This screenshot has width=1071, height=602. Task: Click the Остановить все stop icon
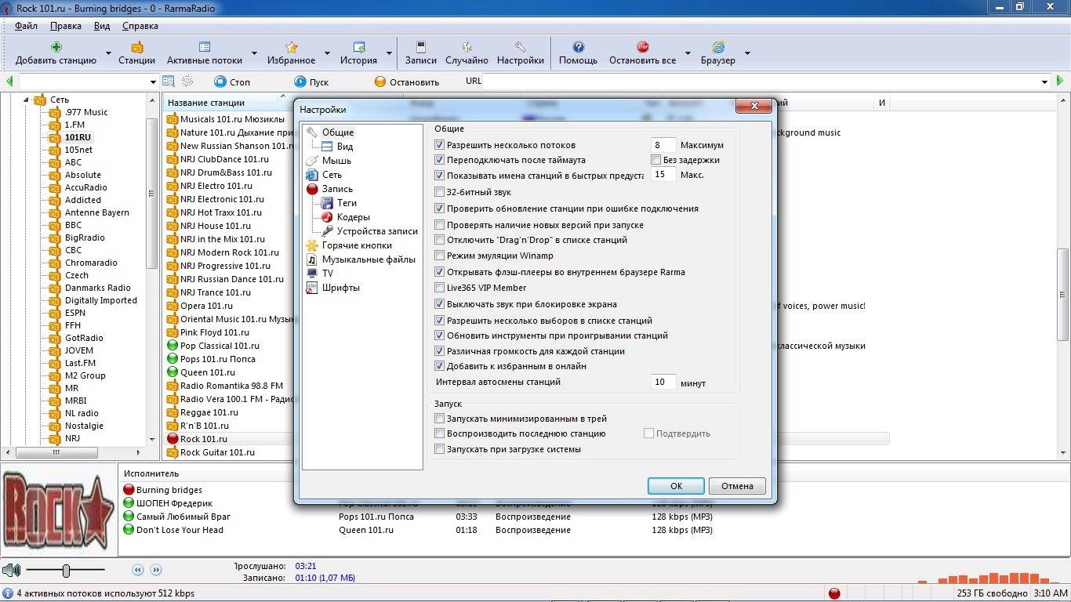pyautogui.click(x=642, y=47)
